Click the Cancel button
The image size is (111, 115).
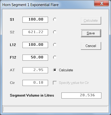coord(91,46)
